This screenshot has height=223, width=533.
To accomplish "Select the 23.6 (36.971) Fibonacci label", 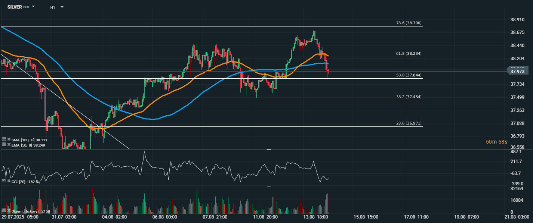I will [x=409, y=123].
